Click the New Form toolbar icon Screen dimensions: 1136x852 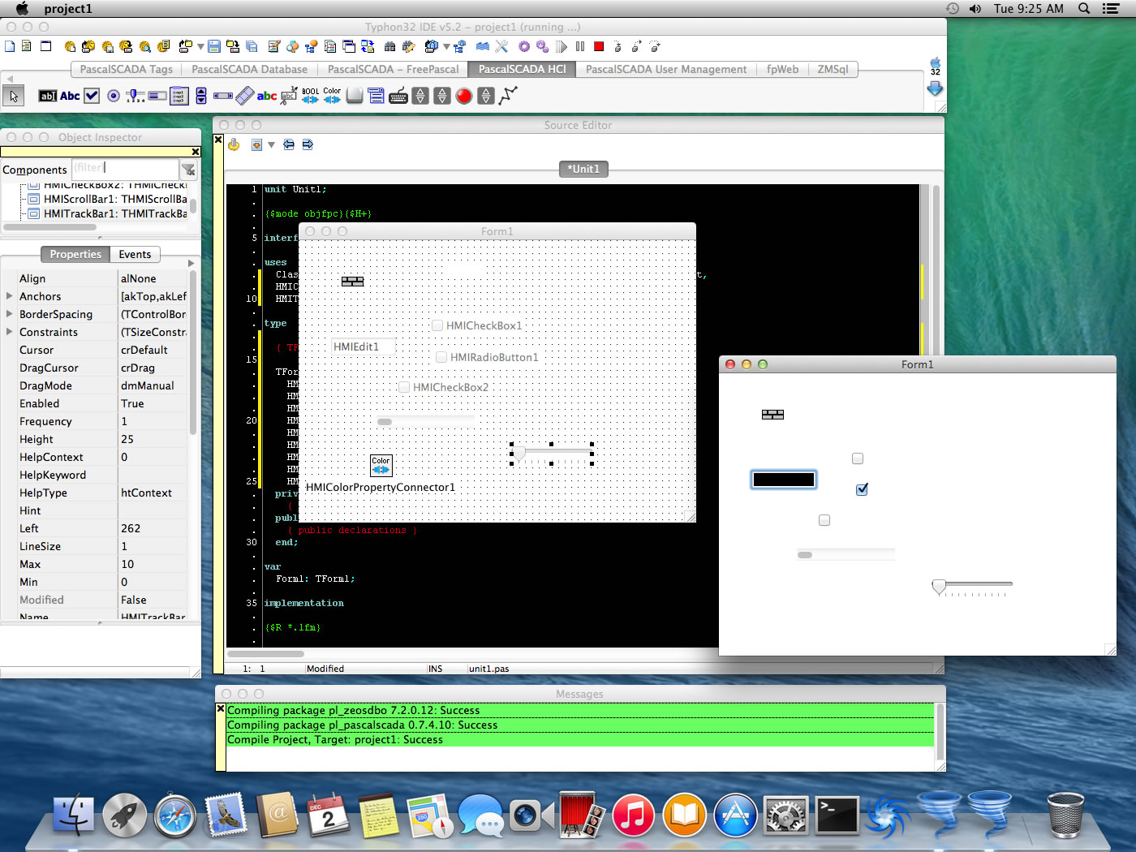(45, 46)
